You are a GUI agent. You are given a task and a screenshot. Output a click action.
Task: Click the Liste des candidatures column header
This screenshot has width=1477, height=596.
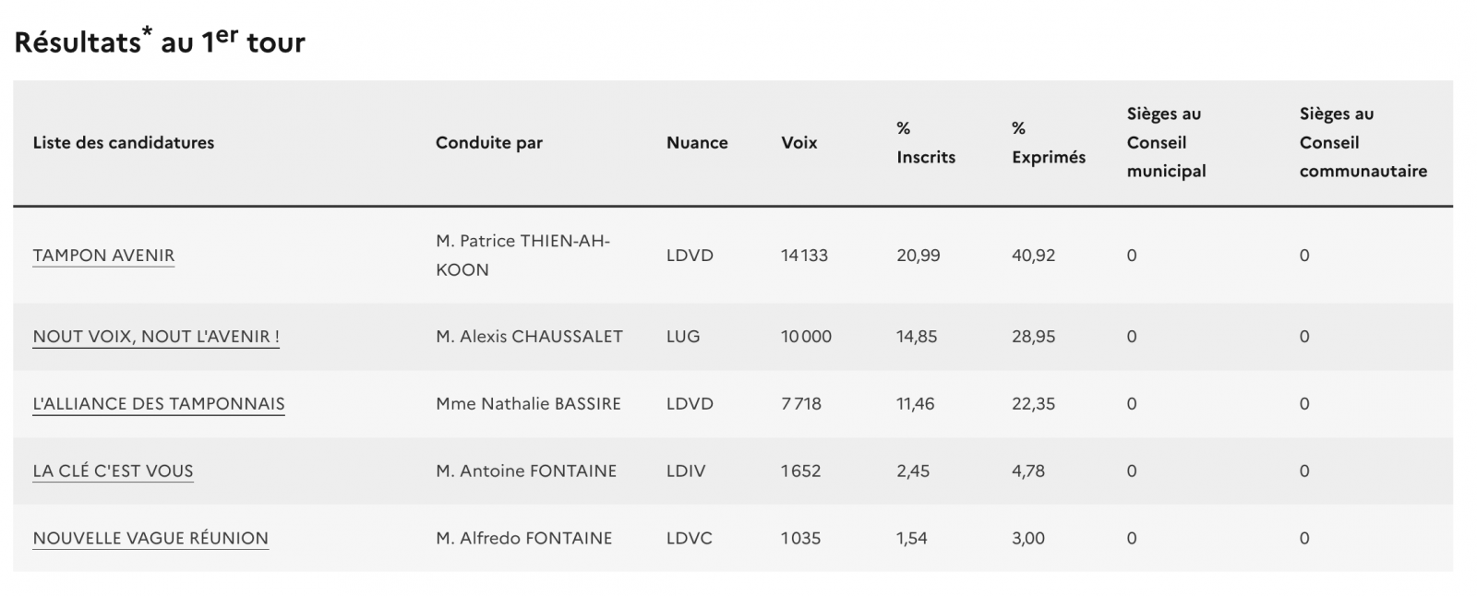(124, 143)
